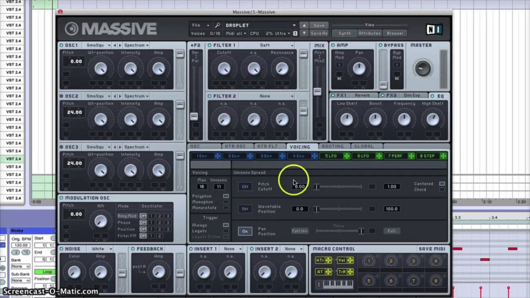530x298 pixels.
Task: Click macro knob number 4
Action: [435, 261]
